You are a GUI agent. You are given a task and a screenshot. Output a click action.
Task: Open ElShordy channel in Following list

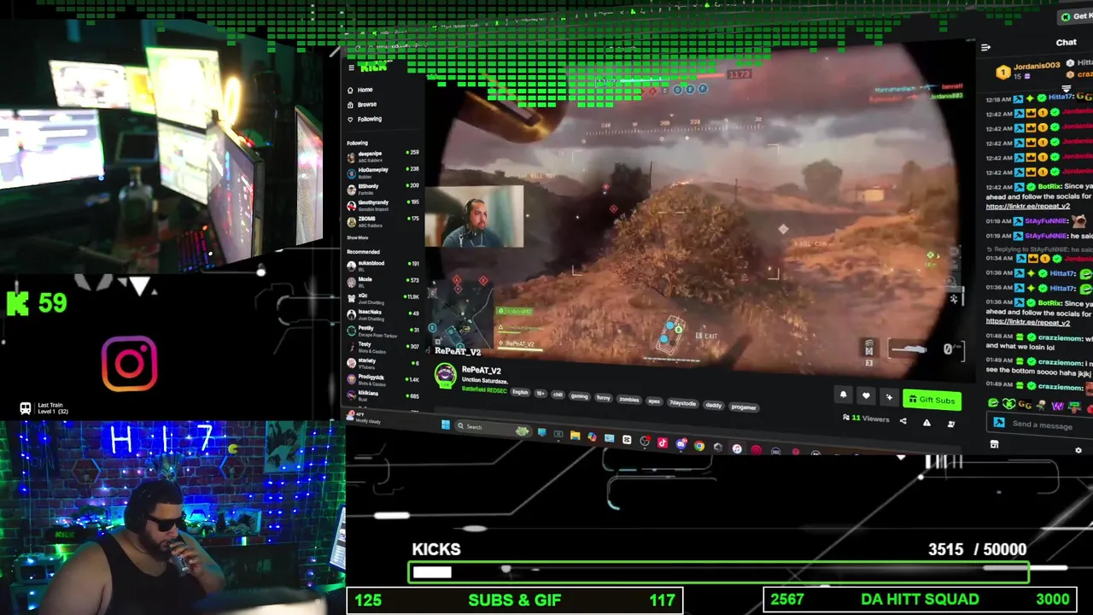[x=383, y=188]
